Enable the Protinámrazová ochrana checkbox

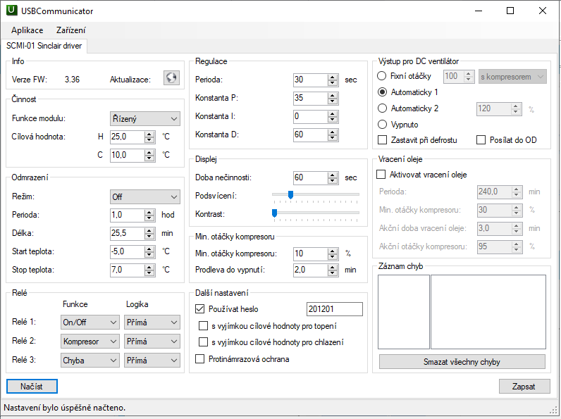(x=200, y=359)
